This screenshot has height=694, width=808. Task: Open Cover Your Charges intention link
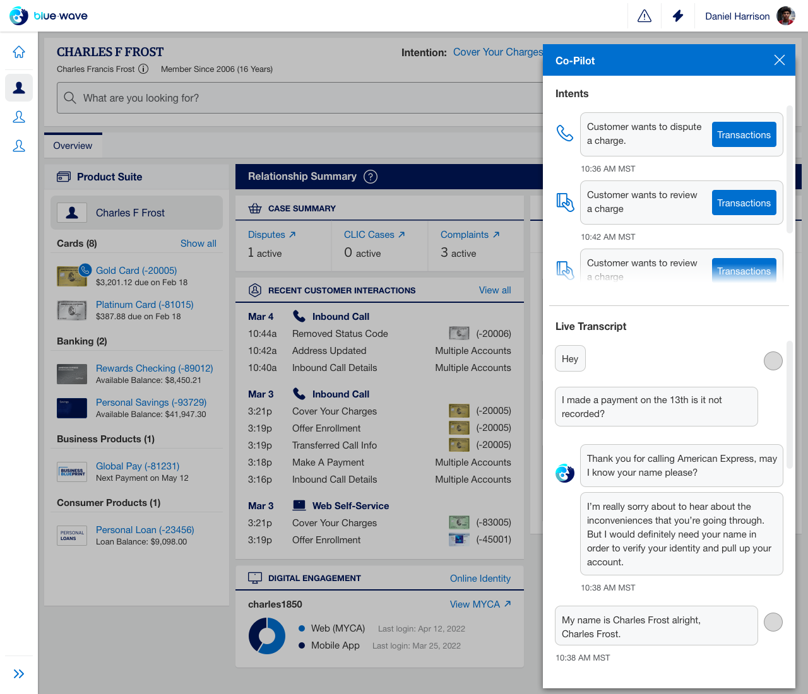coord(498,52)
